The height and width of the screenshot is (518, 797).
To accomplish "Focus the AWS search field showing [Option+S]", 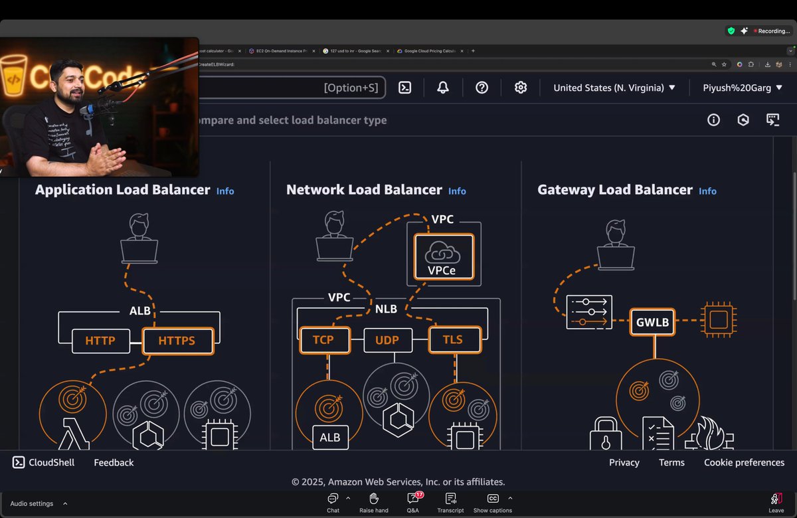I will [x=292, y=88].
